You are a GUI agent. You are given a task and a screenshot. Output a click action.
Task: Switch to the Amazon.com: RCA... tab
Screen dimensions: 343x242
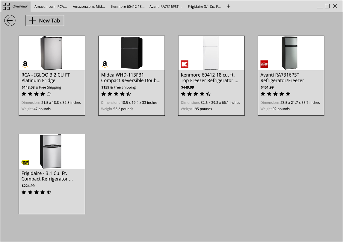pyautogui.click(x=51, y=7)
